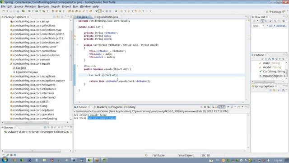Select VMware vFabric tc Server entry
The image size is (289, 163).
click(38, 132)
